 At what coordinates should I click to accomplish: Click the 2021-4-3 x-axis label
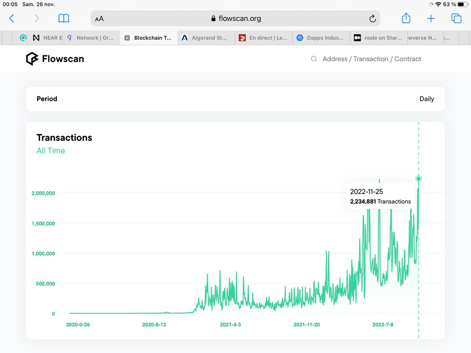point(230,325)
